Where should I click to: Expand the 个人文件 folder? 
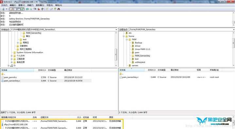click(11, 56)
